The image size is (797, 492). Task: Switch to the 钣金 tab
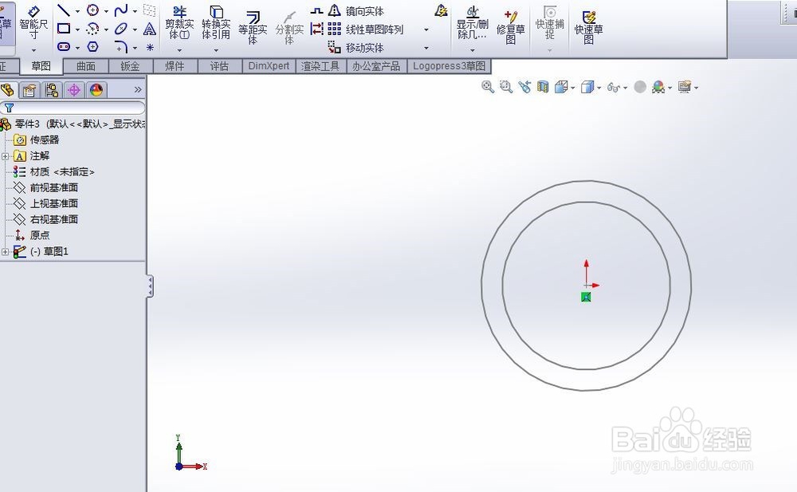tap(130, 66)
